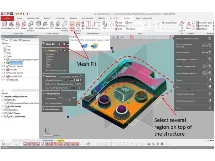Click the Allowable Deviation value field
The image size is (215, 161).
pos(69,80)
